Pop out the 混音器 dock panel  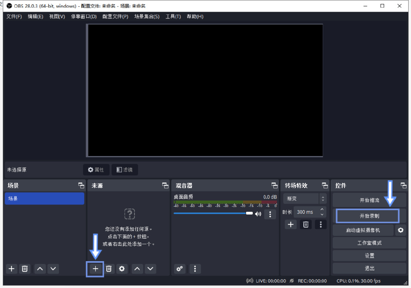click(x=274, y=186)
